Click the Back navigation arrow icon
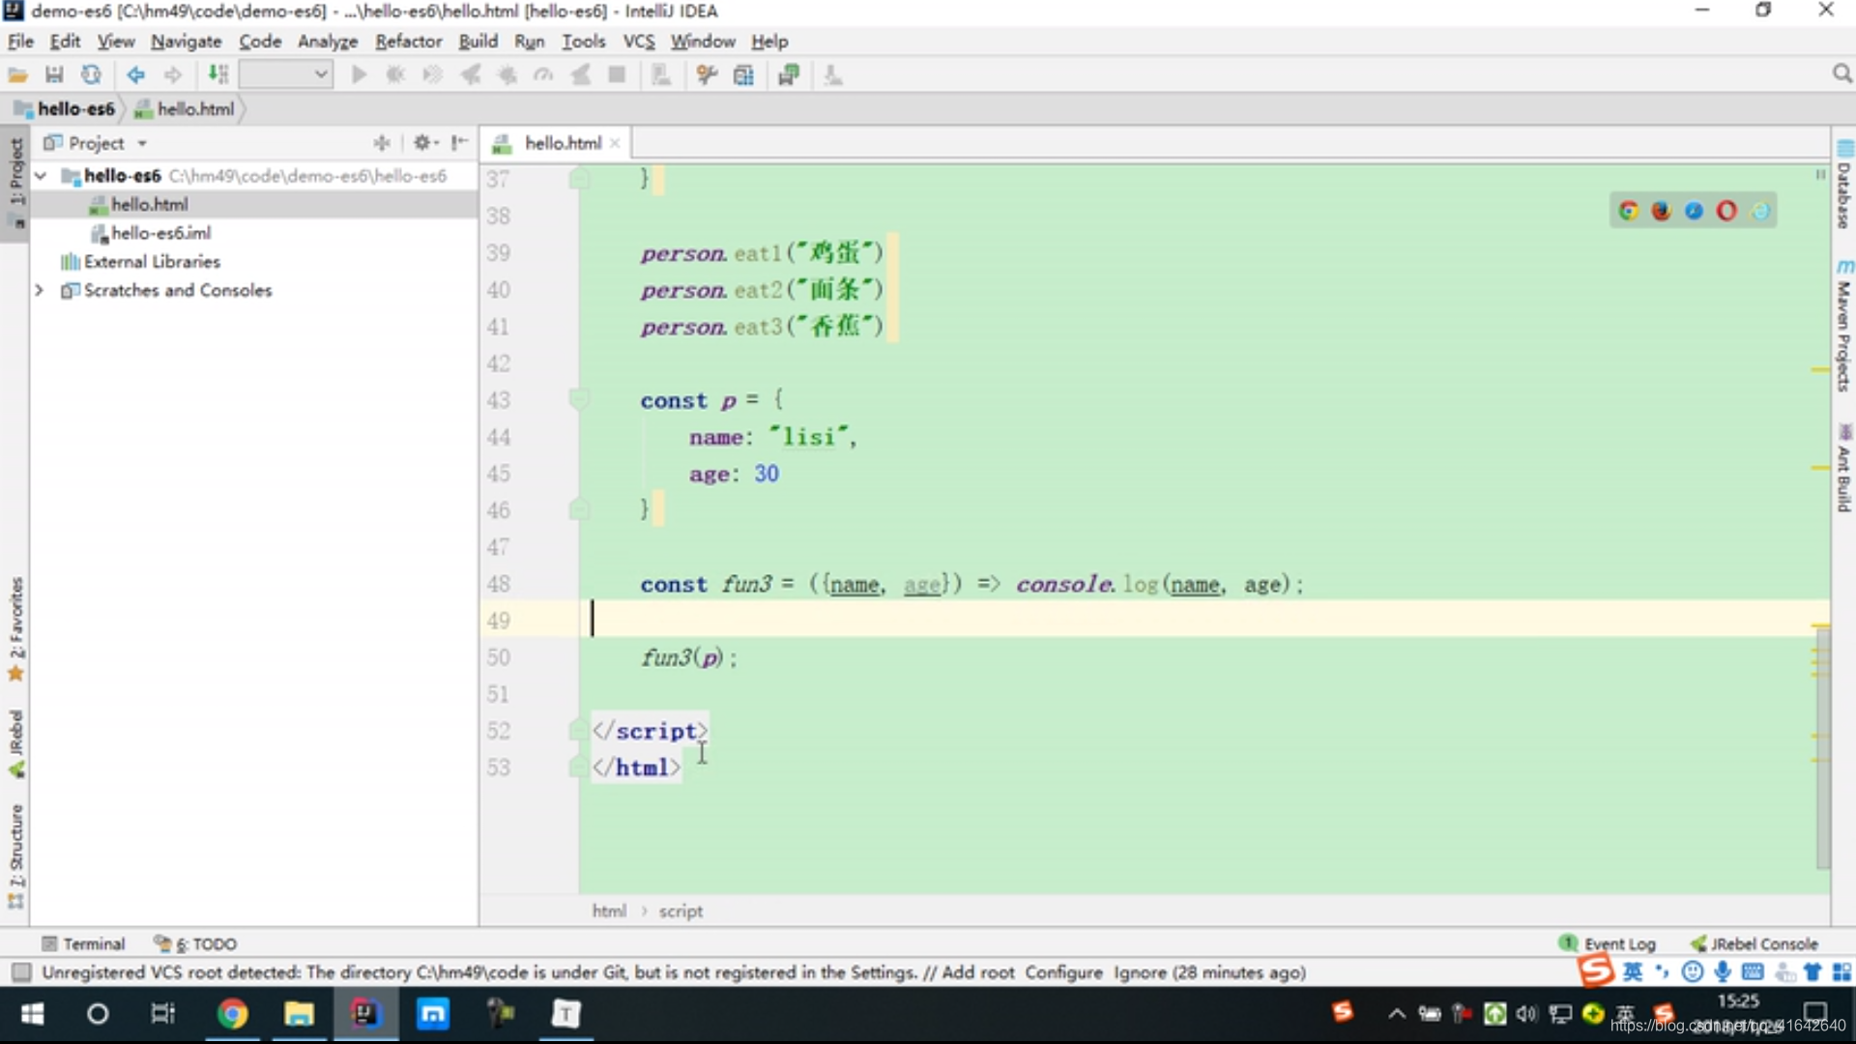The image size is (1856, 1044). (x=136, y=75)
